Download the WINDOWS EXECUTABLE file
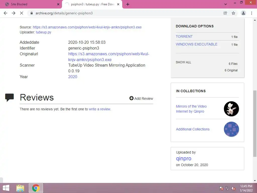 coord(197,44)
